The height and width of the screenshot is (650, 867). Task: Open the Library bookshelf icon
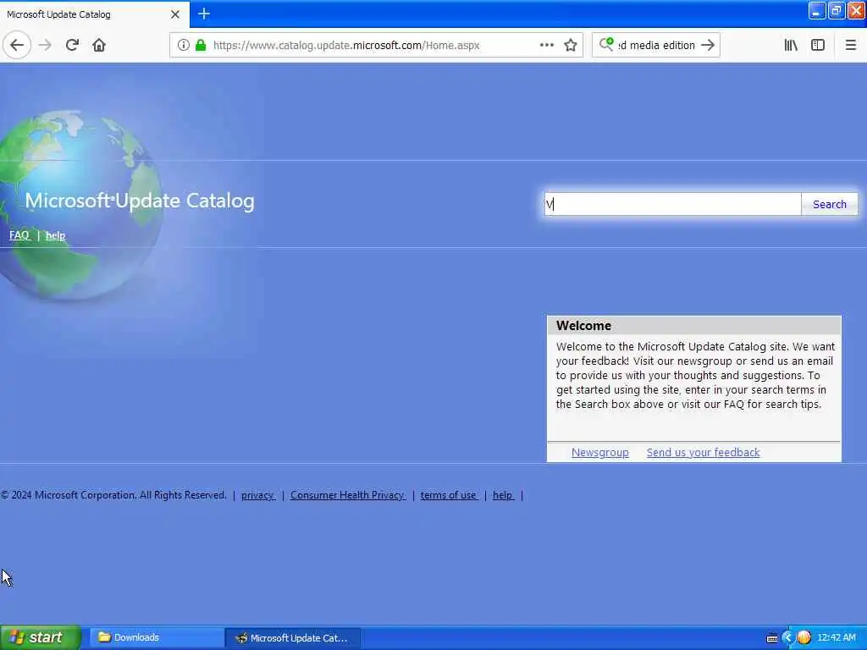pos(791,46)
